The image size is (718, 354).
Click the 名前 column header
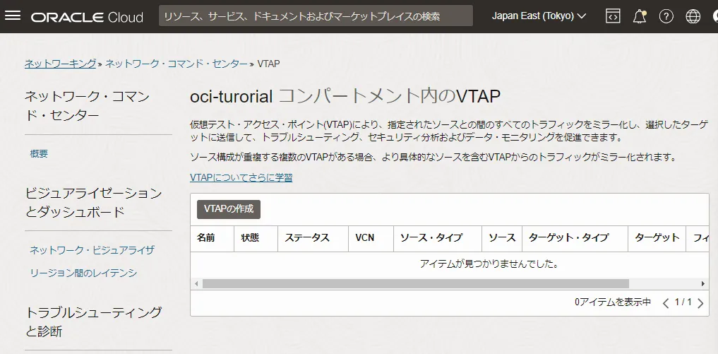[x=212, y=238]
